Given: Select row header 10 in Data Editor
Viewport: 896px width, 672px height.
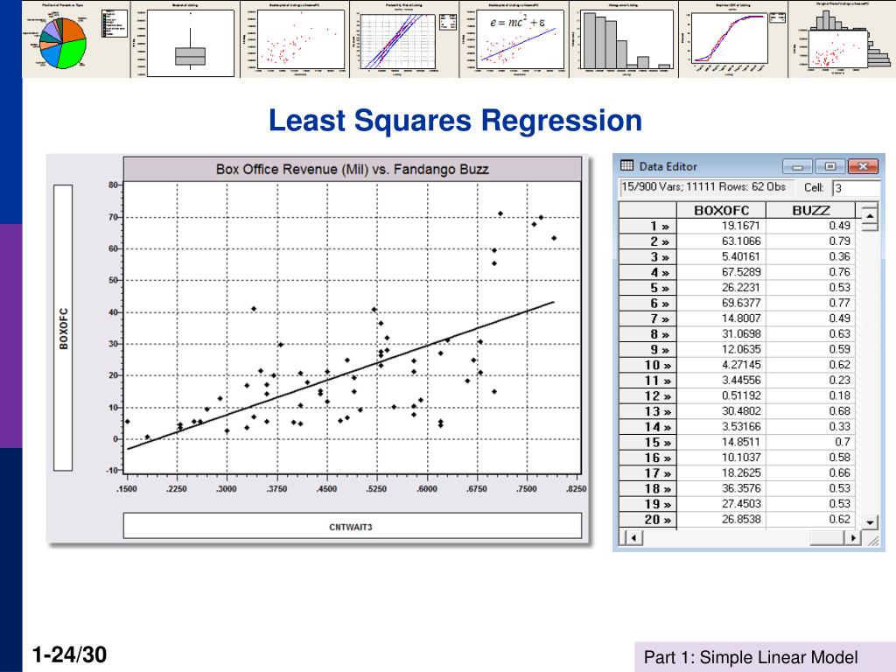Looking at the screenshot, I should click(648, 365).
